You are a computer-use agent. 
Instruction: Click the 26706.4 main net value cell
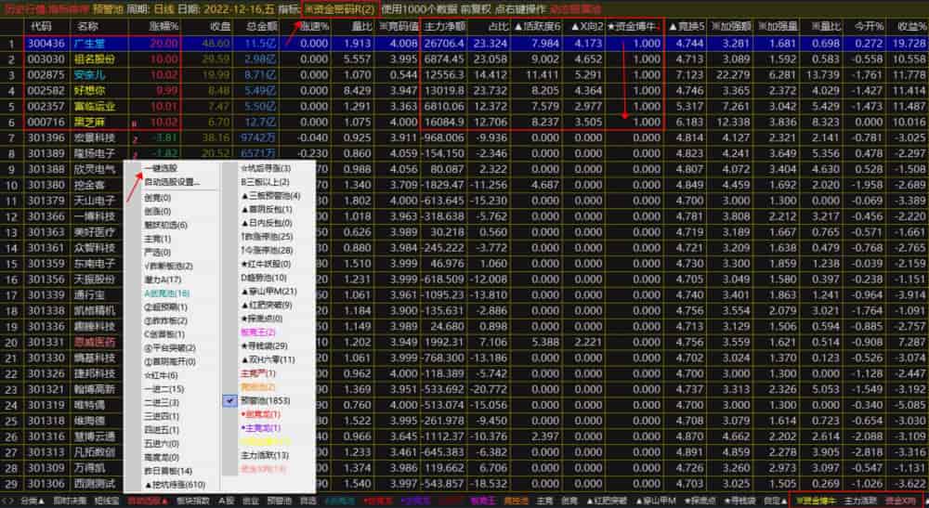444,44
